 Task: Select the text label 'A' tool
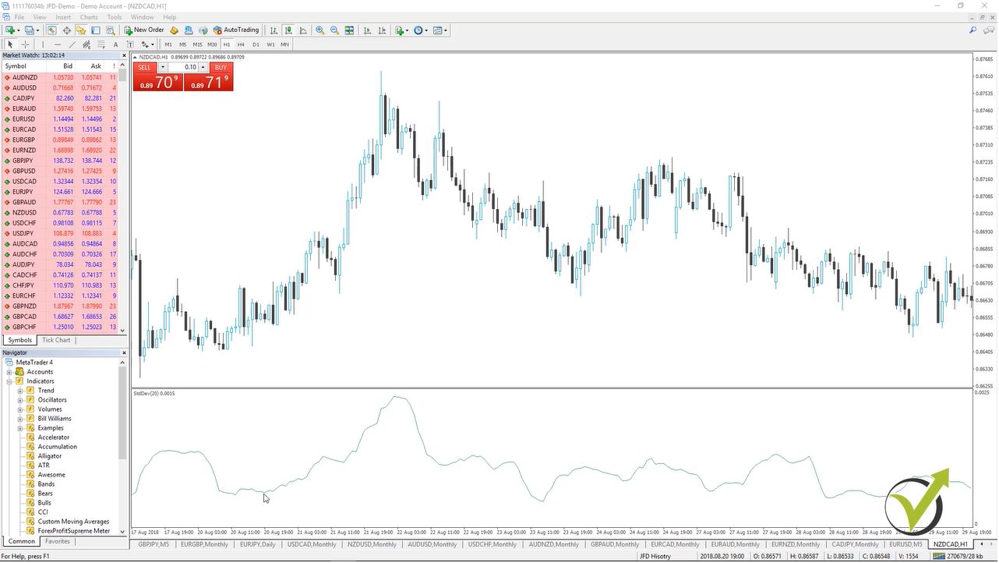coord(115,44)
